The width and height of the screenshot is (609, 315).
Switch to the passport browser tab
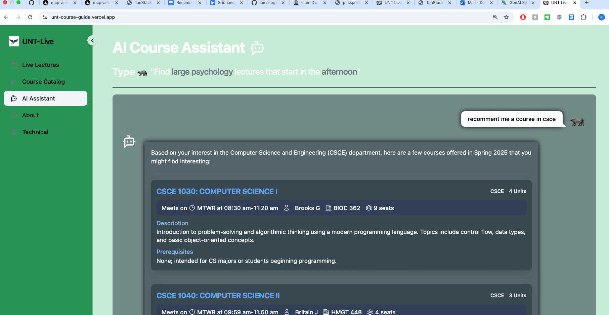coord(351,3)
